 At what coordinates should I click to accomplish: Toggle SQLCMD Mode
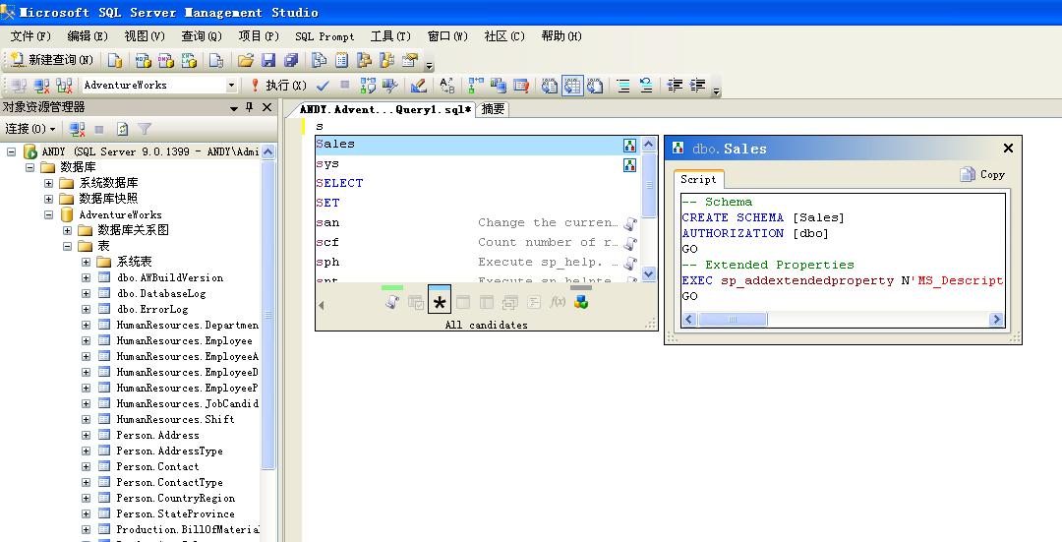click(x=521, y=86)
